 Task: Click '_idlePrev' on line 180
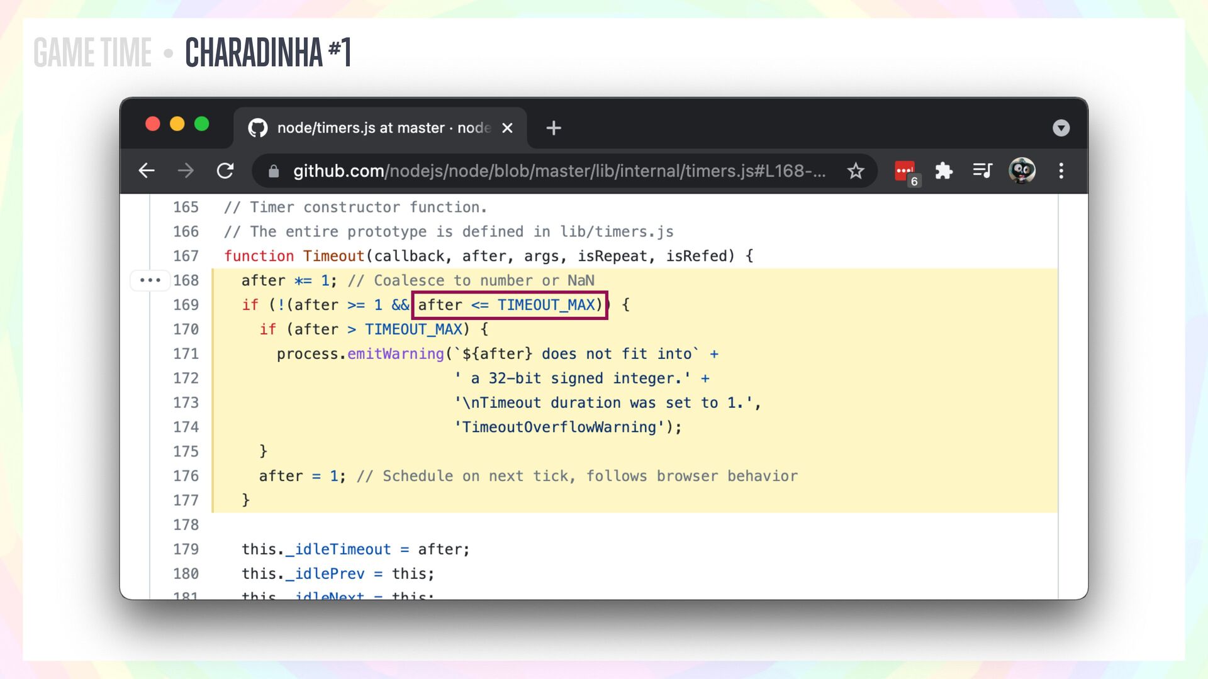tap(325, 574)
